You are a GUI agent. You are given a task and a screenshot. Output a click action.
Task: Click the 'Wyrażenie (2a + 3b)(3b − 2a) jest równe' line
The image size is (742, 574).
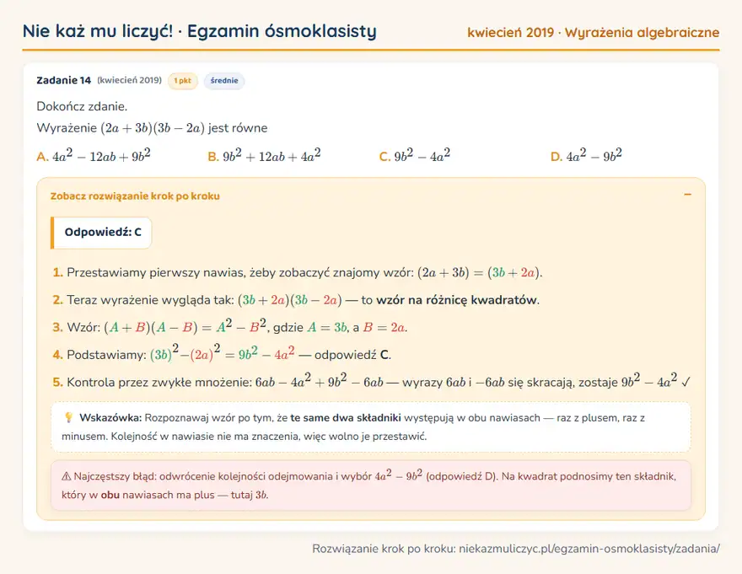point(152,128)
